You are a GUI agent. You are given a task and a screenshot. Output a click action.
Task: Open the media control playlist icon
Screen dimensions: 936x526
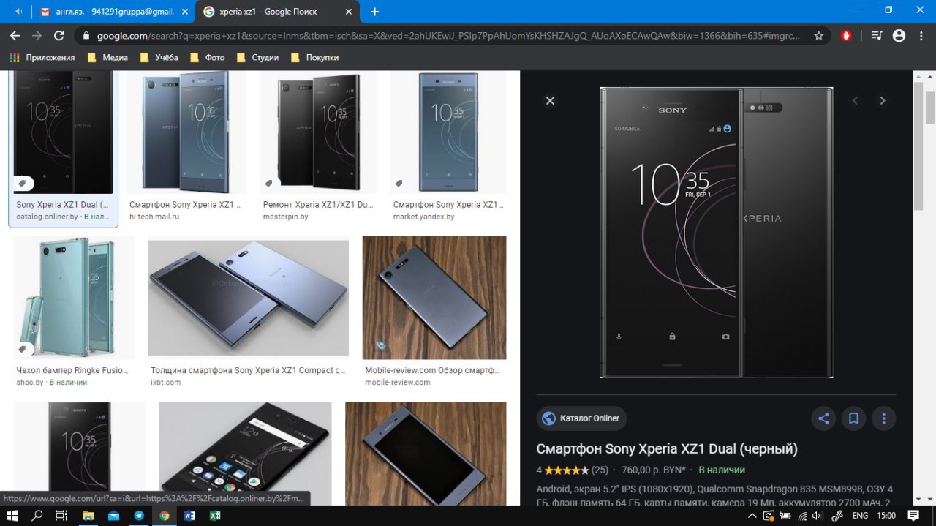pyautogui.click(x=877, y=35)
